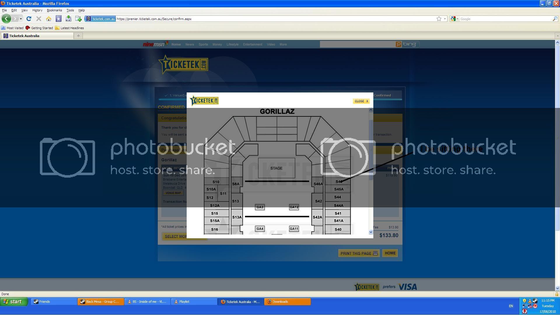Click the ninemsn logo
Image resolution: width=560 pixels, height=315 pixels.
pyautogui.click(x=155, y=44)
